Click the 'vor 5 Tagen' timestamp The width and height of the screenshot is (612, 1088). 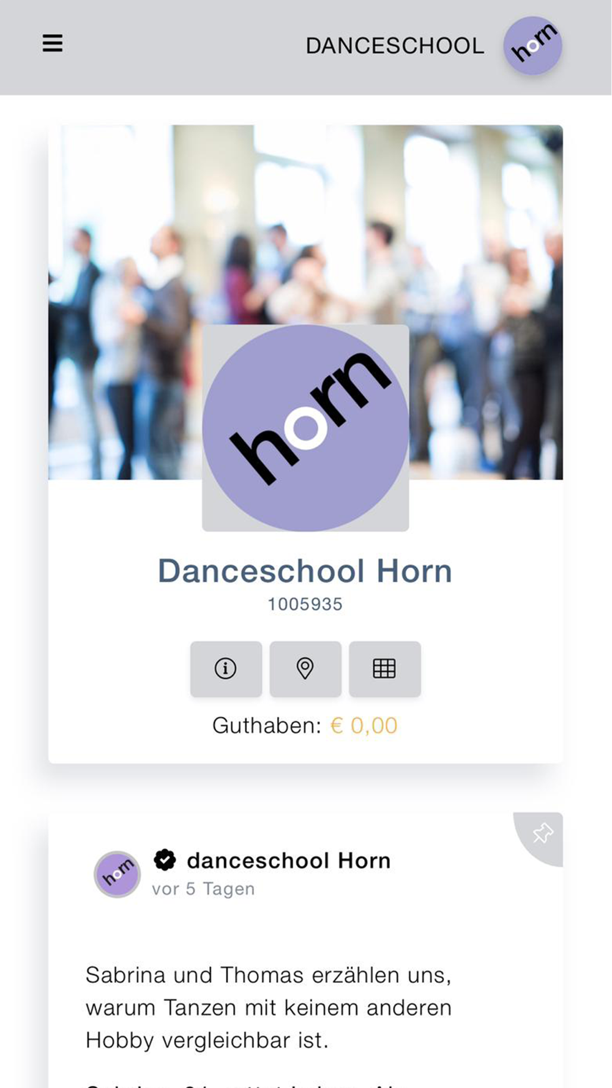click(203, 889)
